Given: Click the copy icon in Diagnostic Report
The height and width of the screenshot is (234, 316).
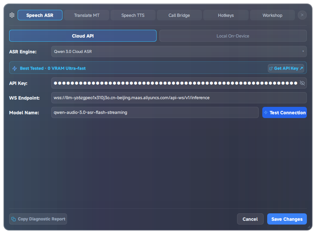Looking at the screenshot, I should (x=13, y=219).
